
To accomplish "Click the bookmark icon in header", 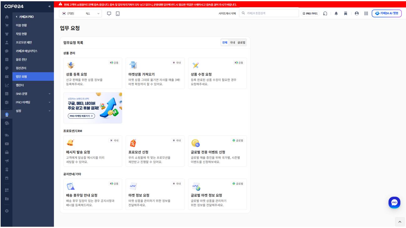I will [x=346, y=13].
